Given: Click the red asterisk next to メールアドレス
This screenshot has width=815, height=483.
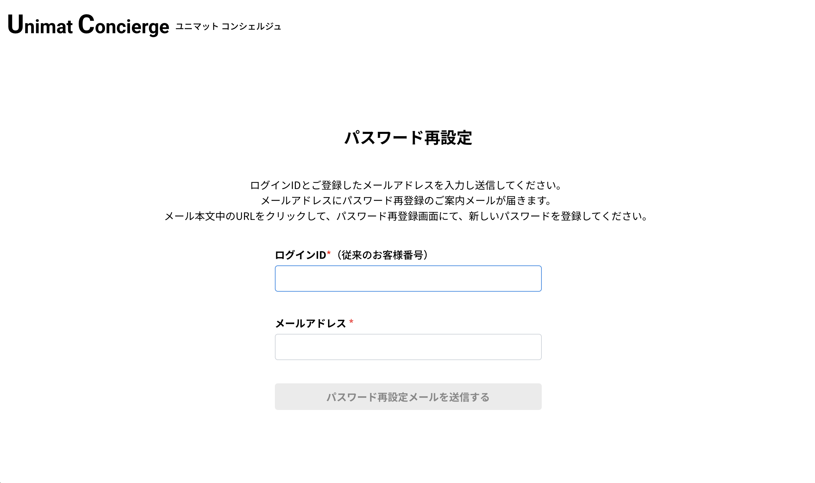Looking at the screenshot, I should pos(351,322).
